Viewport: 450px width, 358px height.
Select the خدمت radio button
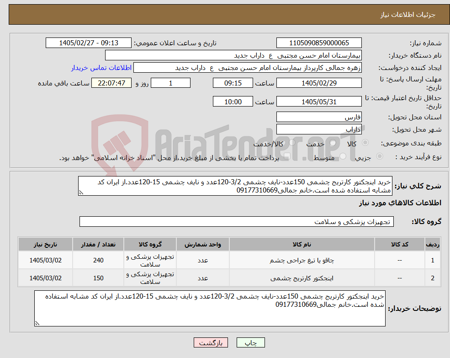333,143
